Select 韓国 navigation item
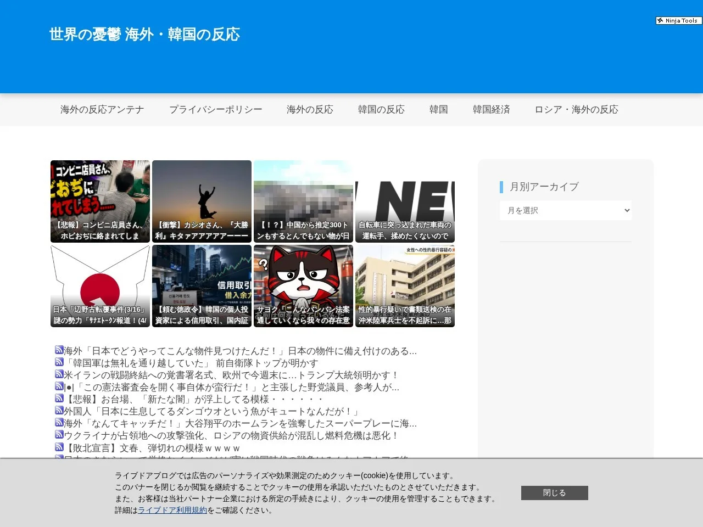 tap(439, 110)
